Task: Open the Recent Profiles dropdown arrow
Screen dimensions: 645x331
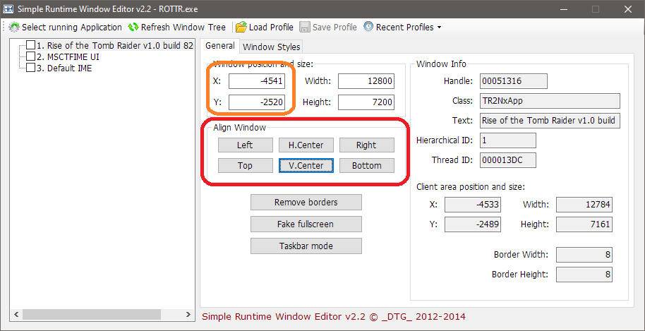Action: click(x=440, y=28)
